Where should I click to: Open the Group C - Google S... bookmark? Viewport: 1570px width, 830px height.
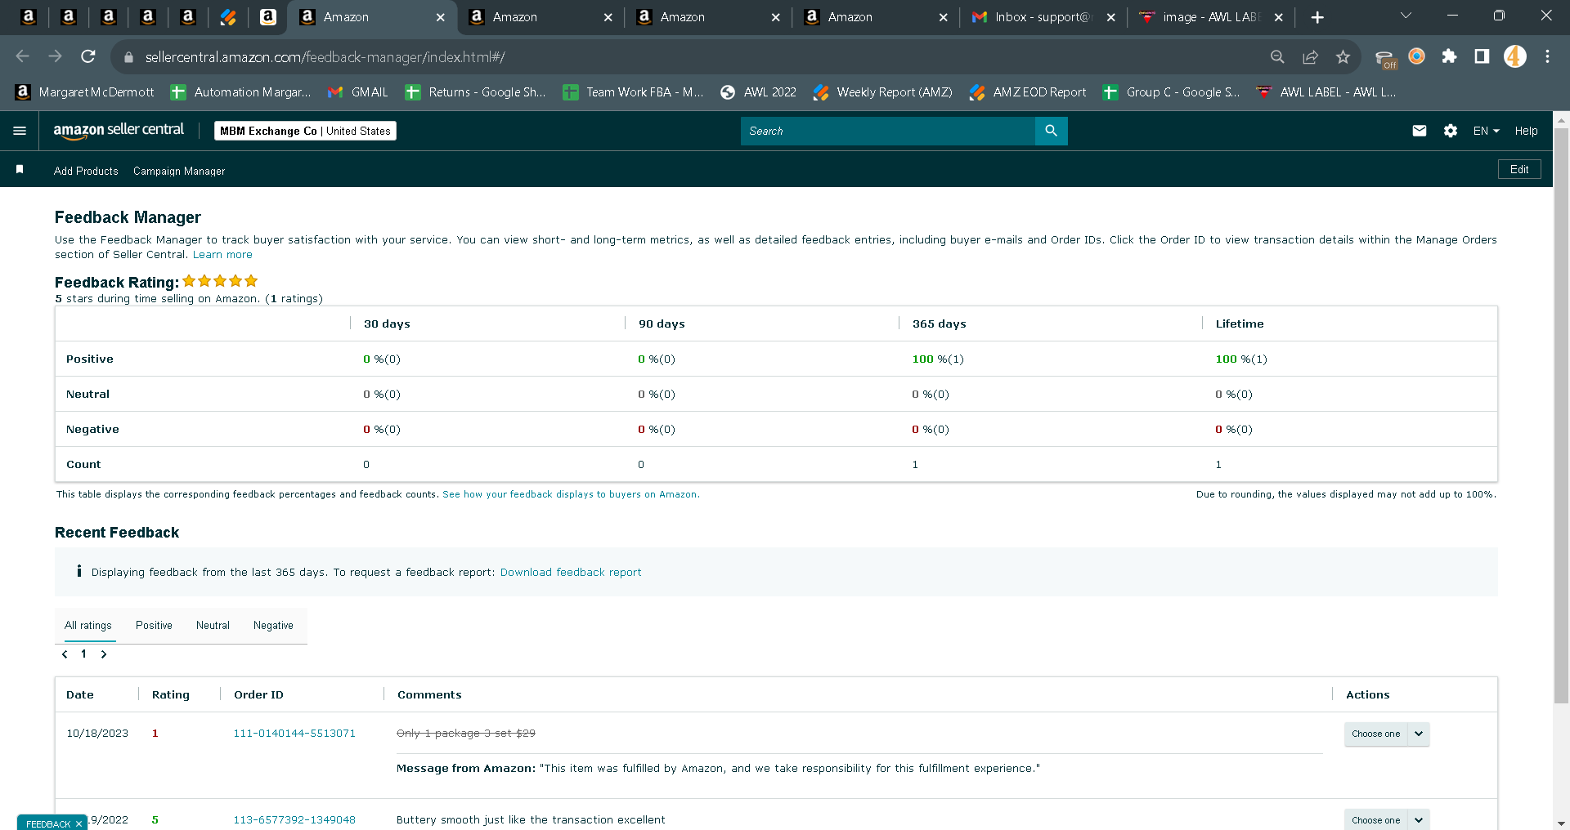[1172, 92]
